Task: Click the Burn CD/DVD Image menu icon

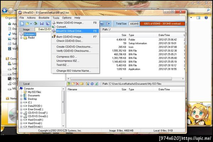Action: pos(54,36)
